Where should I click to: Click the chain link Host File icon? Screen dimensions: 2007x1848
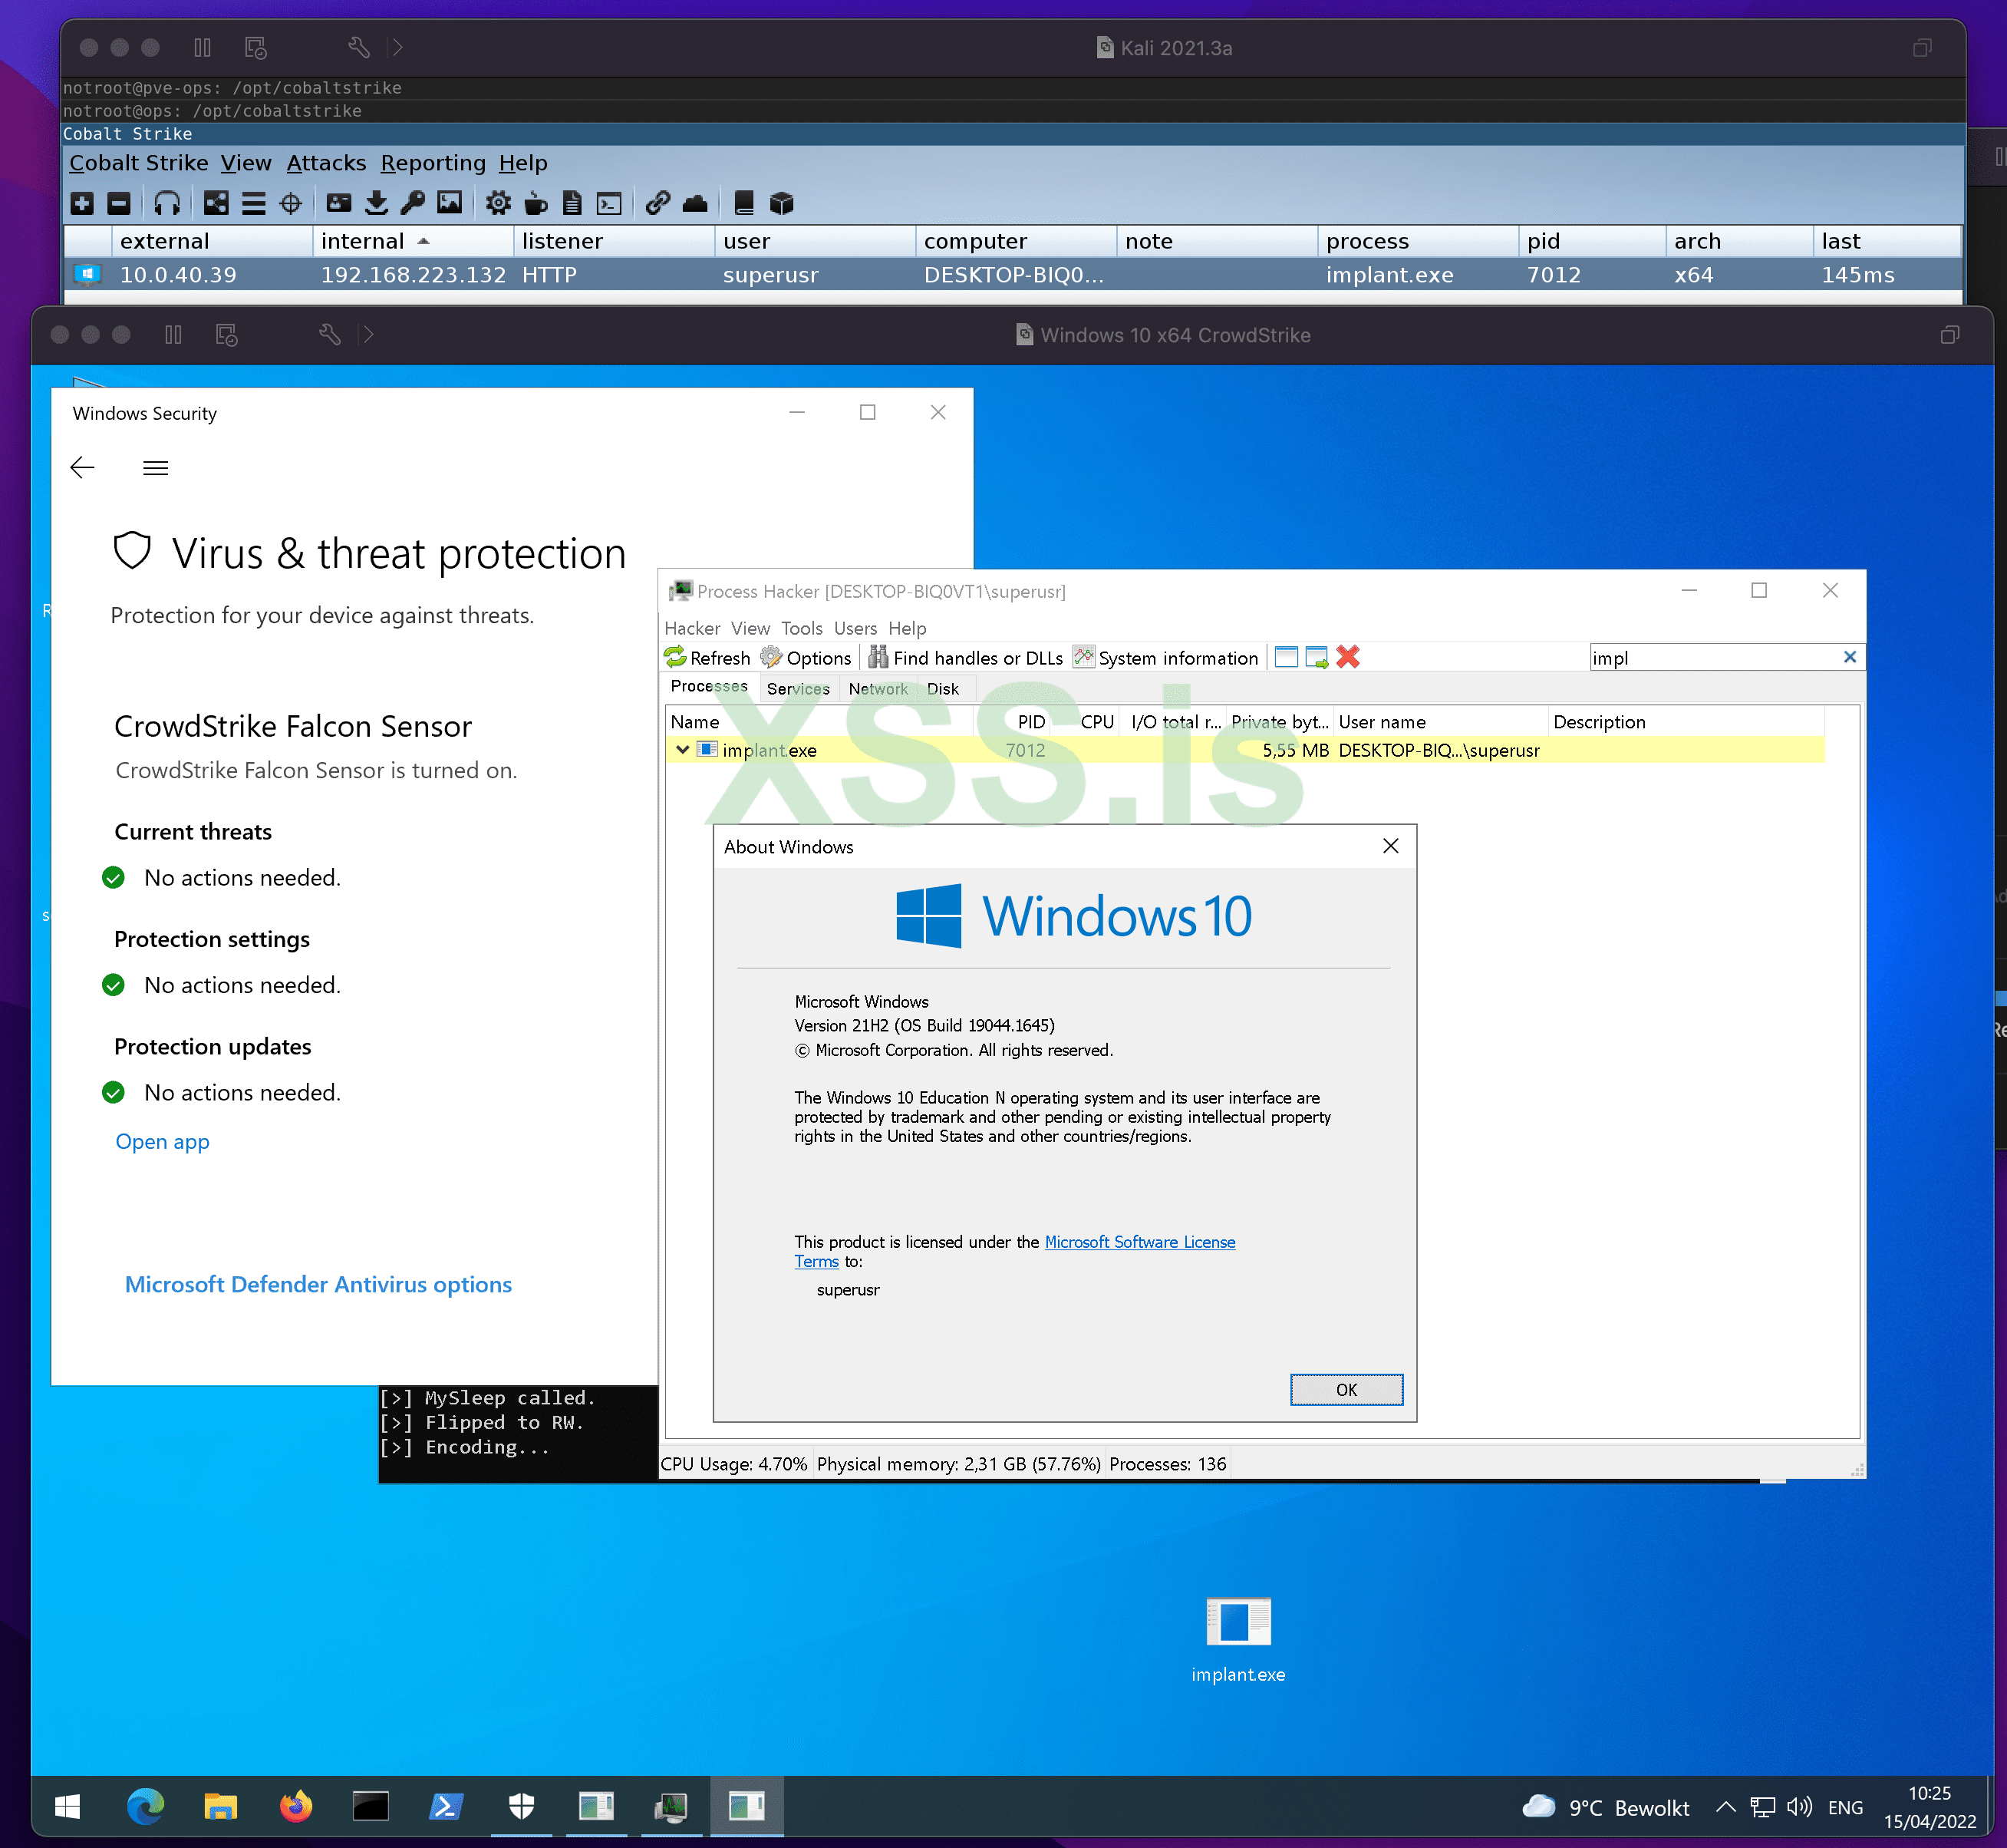(657, 204)
